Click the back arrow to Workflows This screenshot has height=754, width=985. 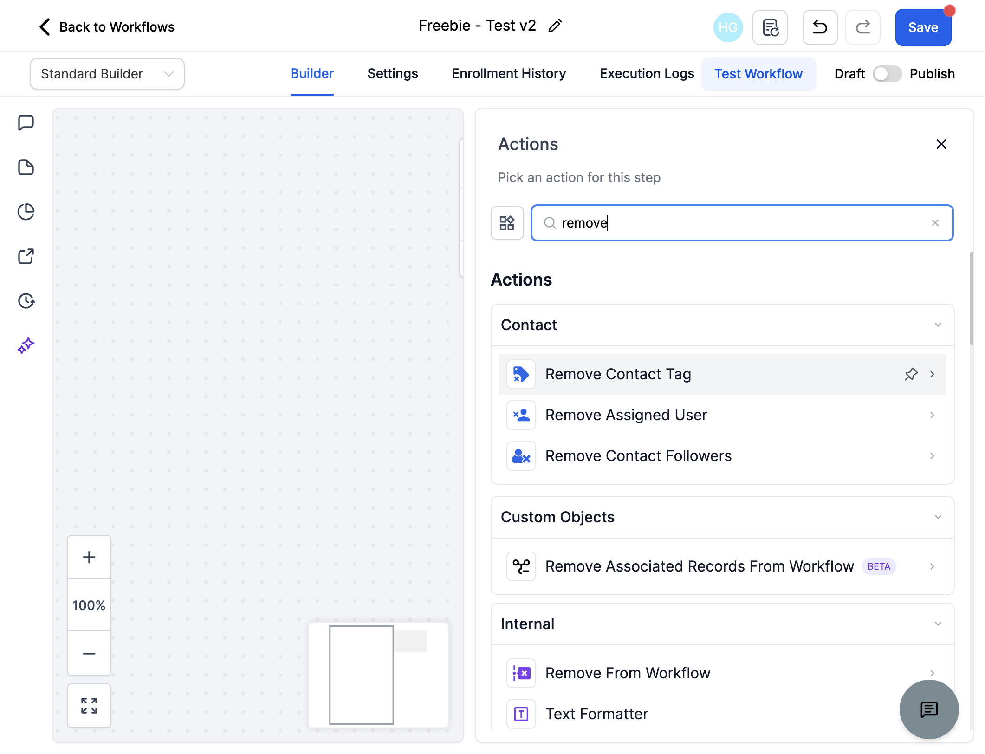click(x=45, y=27)
